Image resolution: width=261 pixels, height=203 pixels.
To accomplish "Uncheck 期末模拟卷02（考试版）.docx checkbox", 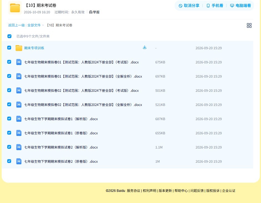I will 9,90.
